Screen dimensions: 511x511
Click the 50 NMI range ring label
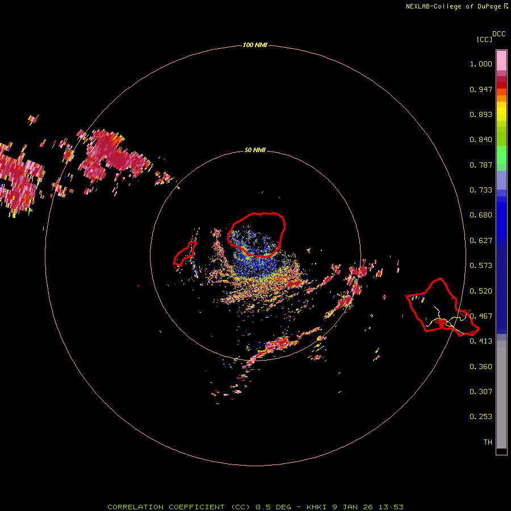[x=255, y=150]
